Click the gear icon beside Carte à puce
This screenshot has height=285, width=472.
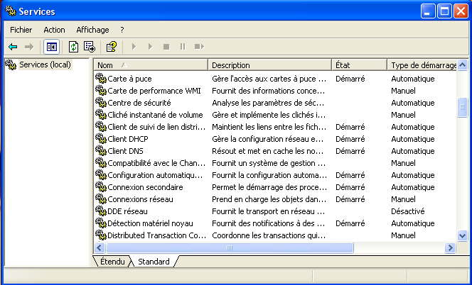[101, 79]
